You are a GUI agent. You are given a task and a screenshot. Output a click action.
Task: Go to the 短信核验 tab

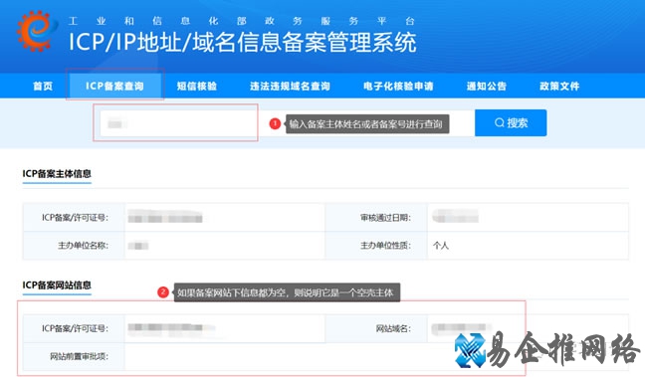click(197, 86)
